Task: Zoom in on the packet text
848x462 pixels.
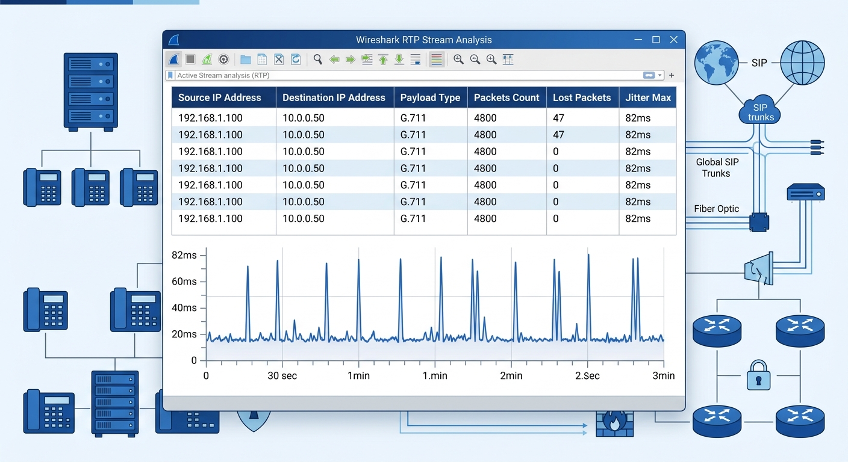Action: coord(458,59)
